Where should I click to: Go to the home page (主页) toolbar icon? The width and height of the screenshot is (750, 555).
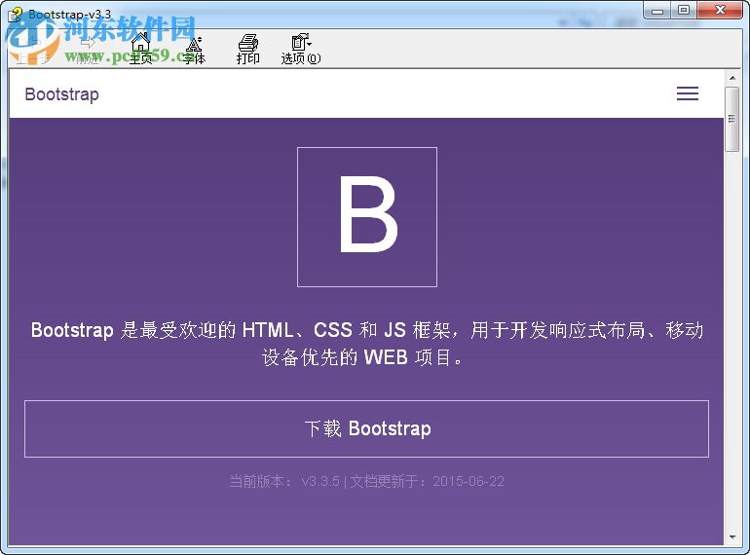pyautogui.click(x=140, y=49)
